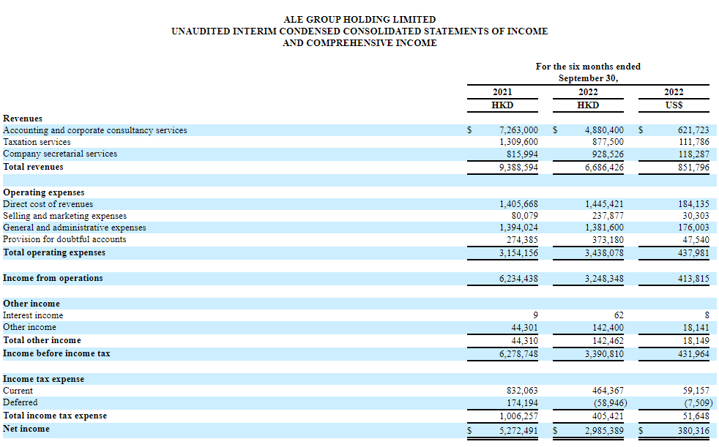Click net income value 5,272,491
This screenshot has width=719, height=447.
click(518, 431)
